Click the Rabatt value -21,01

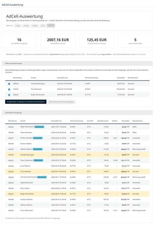pyautogui.click(x=115, y=177)
